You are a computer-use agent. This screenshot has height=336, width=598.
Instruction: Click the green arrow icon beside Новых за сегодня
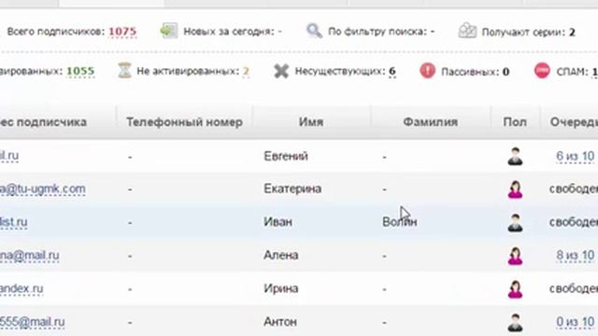(168, 31)
